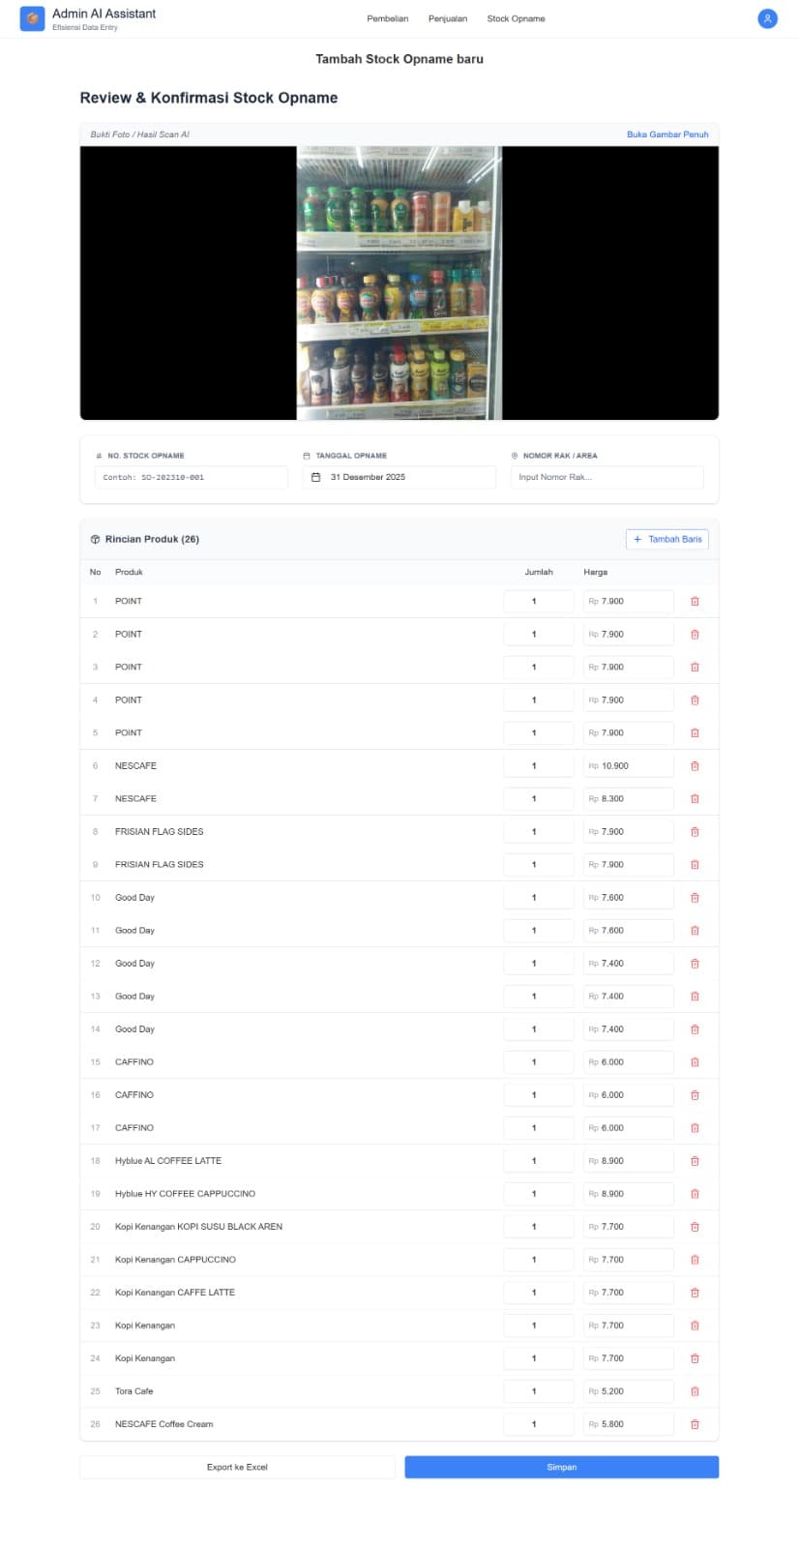Go to Stock Opname menu
This screenshot has height=1548, width=799.
516,18
